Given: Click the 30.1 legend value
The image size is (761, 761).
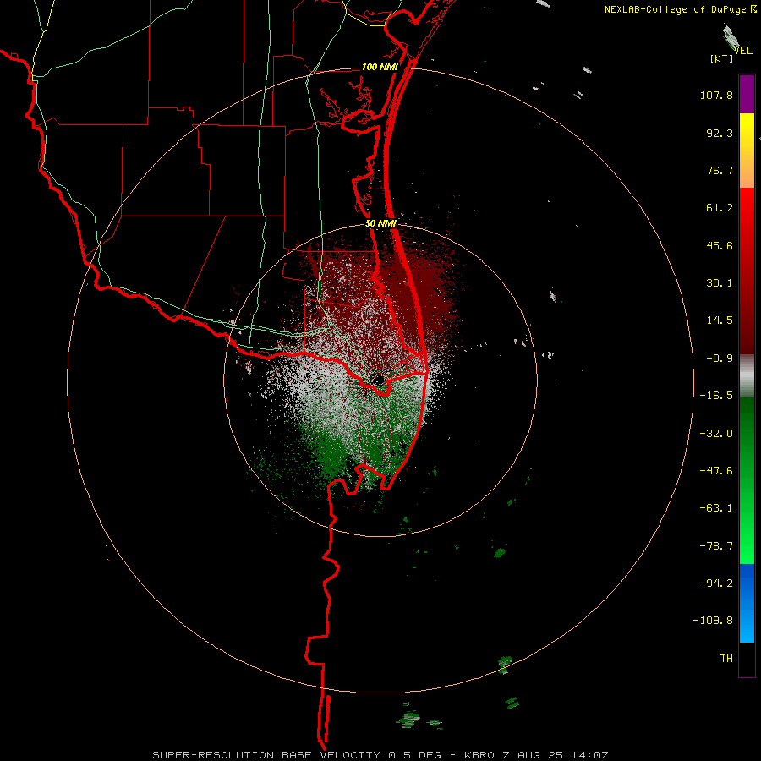Looking at the screenshot, I should point(720,283).
